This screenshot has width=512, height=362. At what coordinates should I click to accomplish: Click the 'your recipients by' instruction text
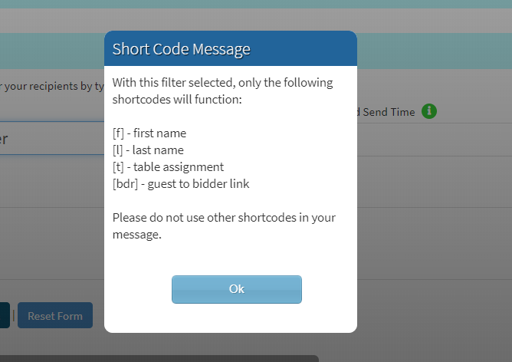tap(48, 86)
